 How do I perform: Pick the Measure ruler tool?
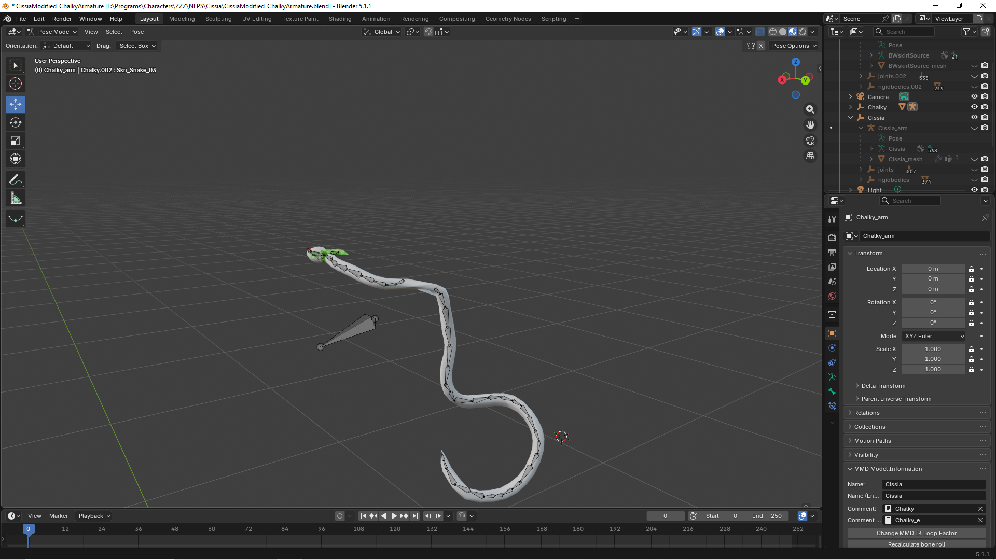click(x=16, y=198)
